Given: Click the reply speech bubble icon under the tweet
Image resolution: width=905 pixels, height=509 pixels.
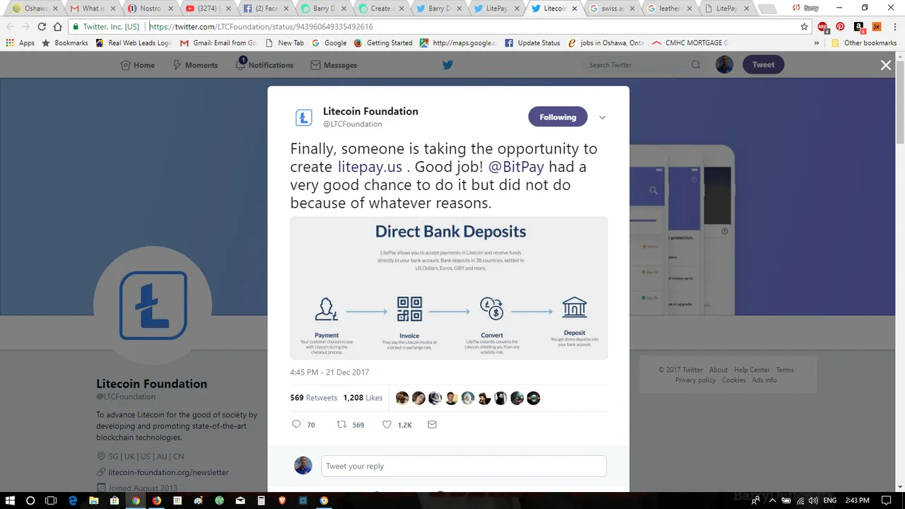Looking at the screenshot, I should click(296, 425).
